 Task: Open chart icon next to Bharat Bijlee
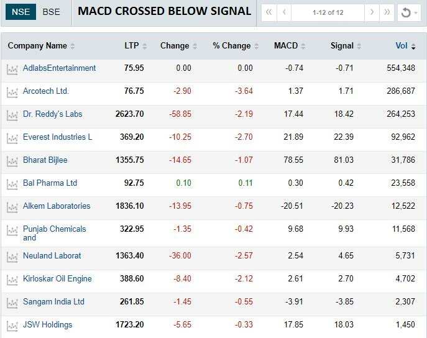12,161
